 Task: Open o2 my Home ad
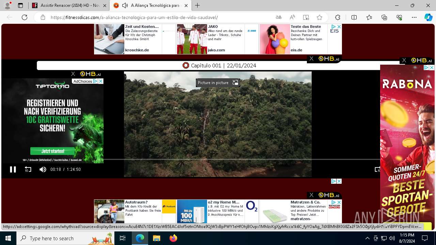(218, 211)
